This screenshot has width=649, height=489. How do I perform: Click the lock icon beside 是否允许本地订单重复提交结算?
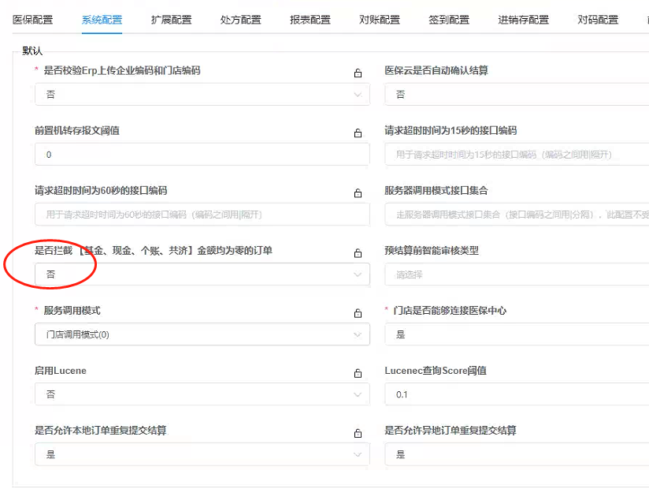click(x=358, y=431)
